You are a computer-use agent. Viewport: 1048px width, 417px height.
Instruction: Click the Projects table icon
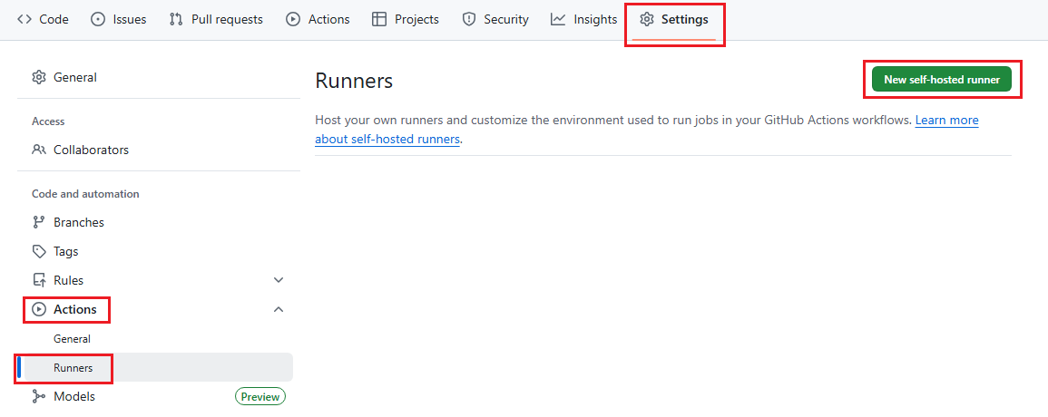[379, 19]
